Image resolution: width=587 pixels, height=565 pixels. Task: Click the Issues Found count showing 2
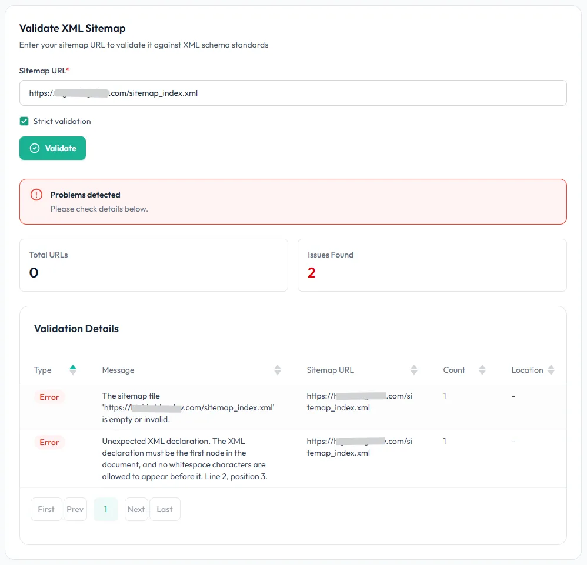[x=311, y=272]
